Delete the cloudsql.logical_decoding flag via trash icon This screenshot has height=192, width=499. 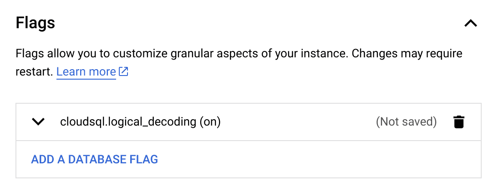459,122
